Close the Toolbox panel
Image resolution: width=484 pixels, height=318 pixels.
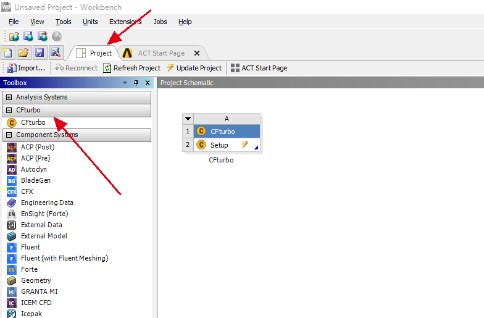148,83
